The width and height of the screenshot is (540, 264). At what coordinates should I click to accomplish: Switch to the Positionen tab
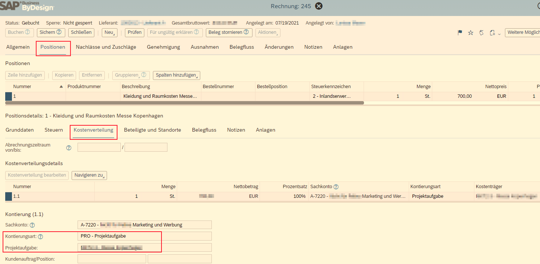(x=53, y=47)
